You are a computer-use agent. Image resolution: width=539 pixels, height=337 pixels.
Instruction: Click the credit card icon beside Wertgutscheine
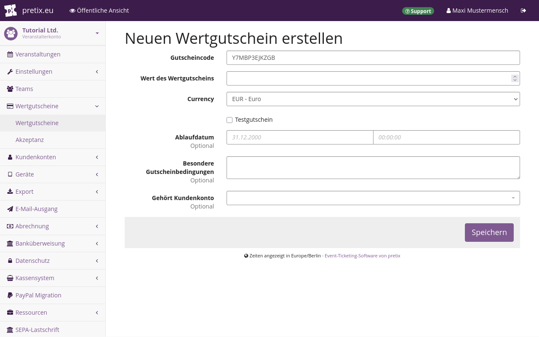(x=10, y=106)
